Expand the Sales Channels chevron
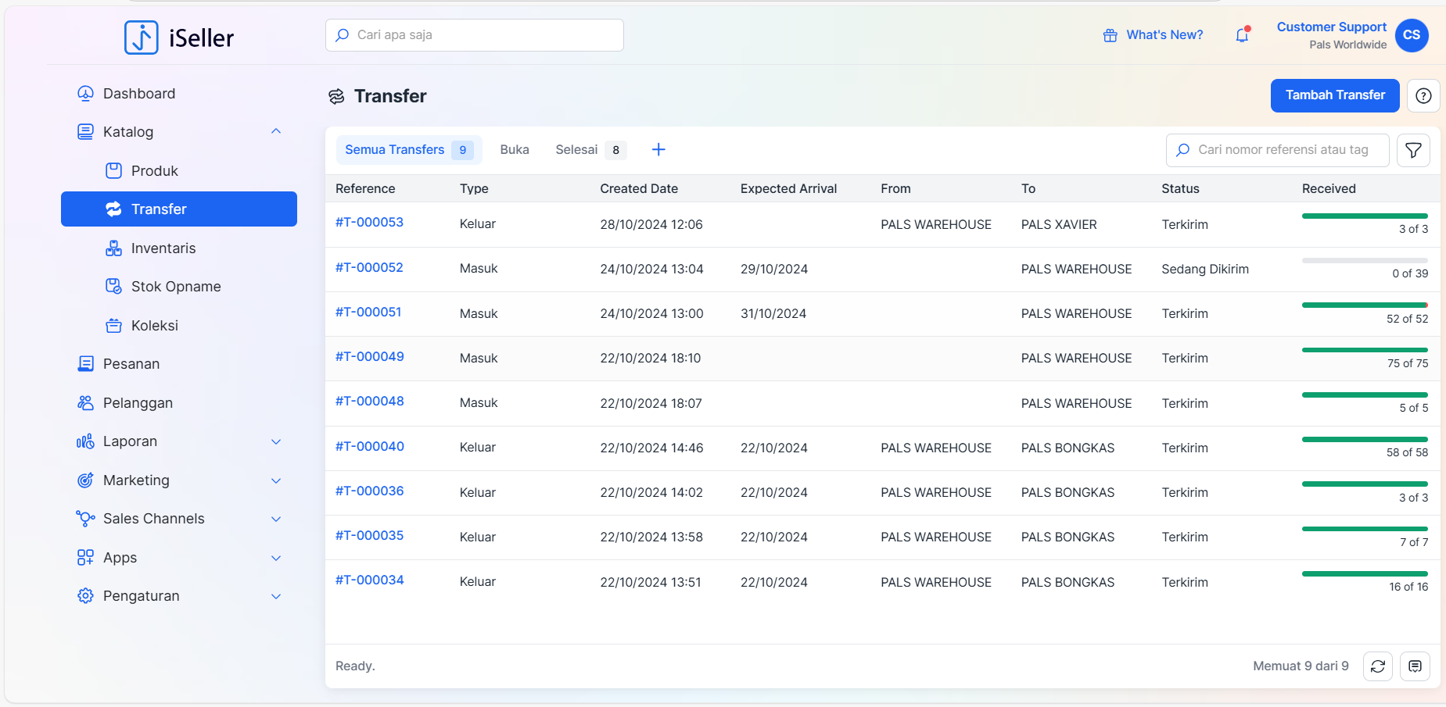This screenshot has height=707, width=1446. [x=276, y=519]
